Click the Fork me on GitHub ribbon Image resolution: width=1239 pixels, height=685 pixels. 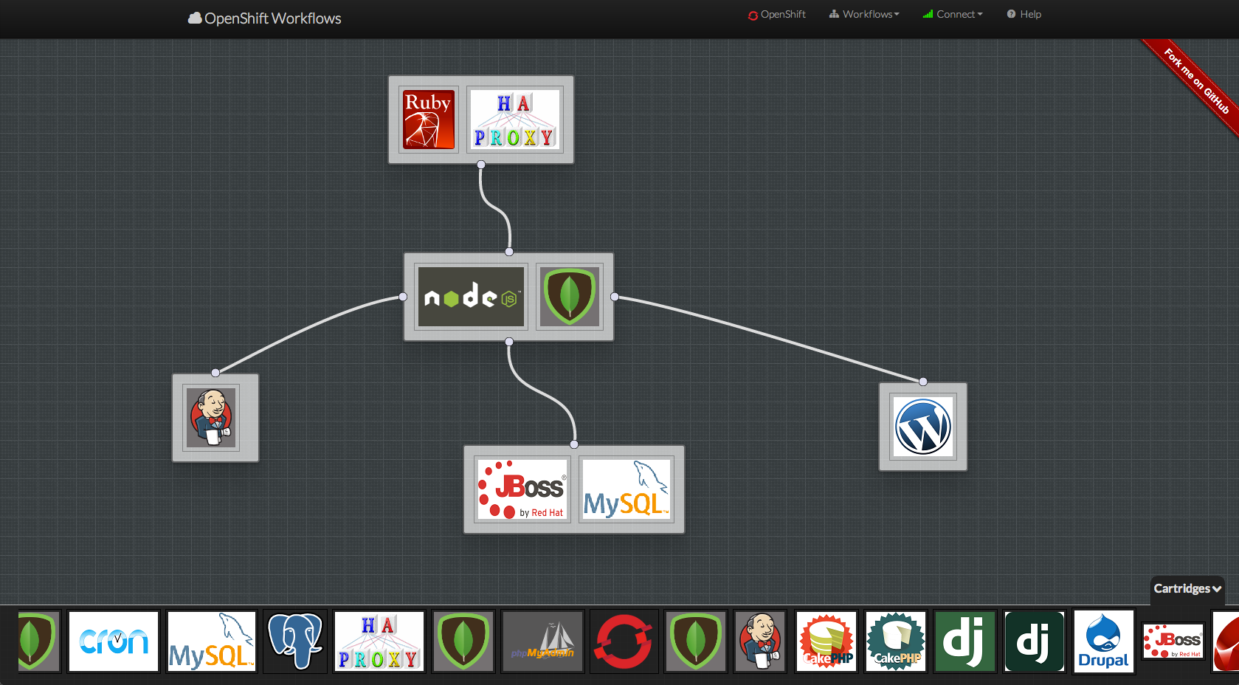[1196, 81]
